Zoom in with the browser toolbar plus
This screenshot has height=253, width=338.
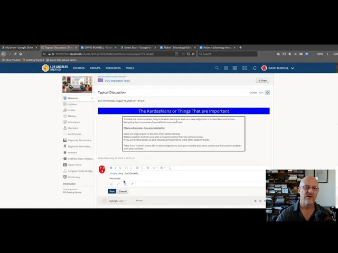tap(327, 54)
